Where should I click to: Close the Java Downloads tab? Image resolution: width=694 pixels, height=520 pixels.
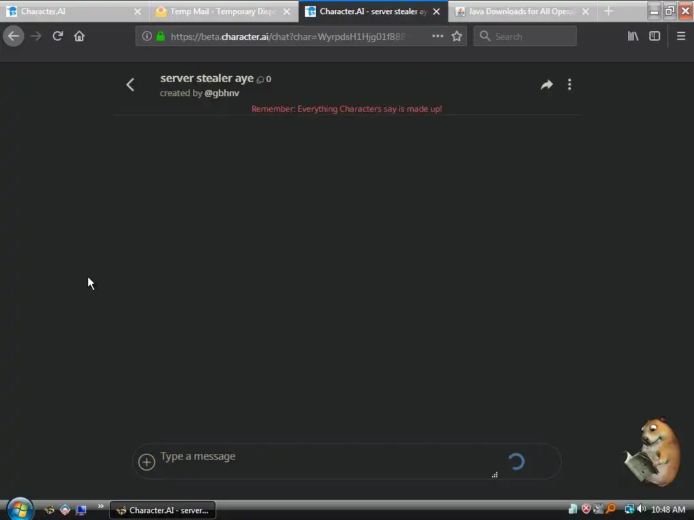pyautogui.click(x=586, y=12)
